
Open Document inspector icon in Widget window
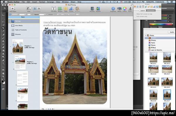tap(135, 7)
